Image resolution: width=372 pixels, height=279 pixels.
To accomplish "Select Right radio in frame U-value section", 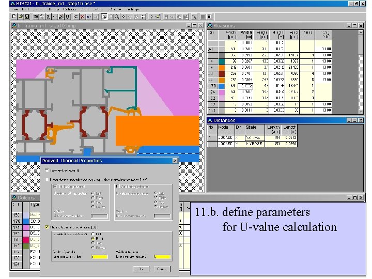I will [93, 238].
